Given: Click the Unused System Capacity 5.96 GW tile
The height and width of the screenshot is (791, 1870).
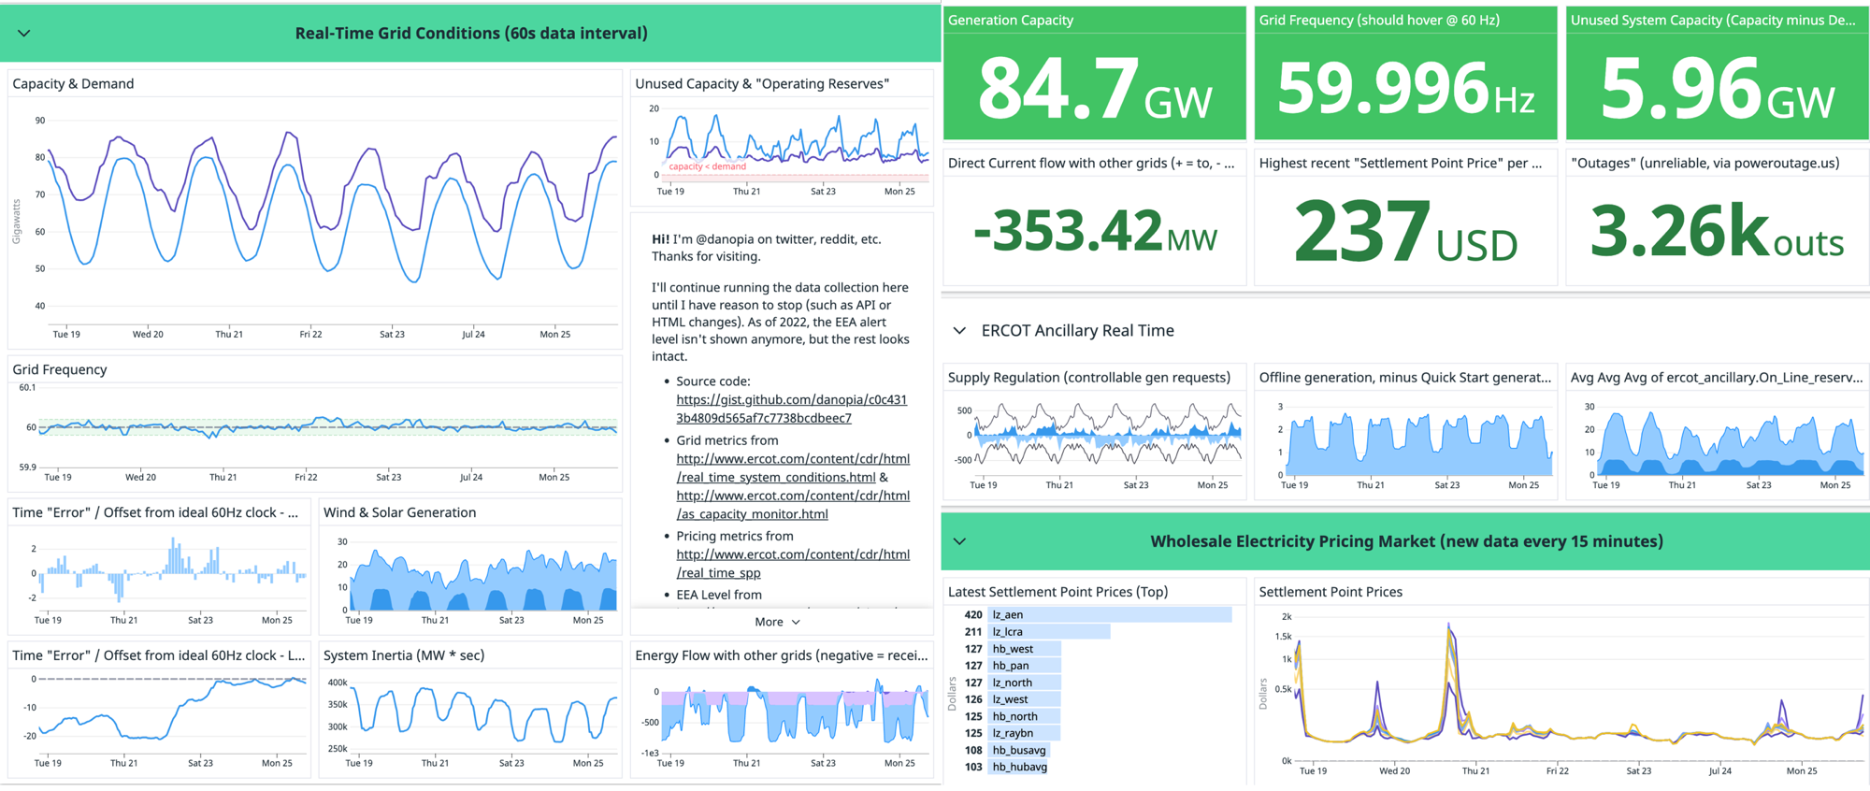Looking at the screenshot, I should click(x=1718, y=73).
